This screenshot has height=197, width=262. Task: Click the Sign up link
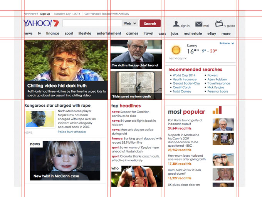pos(45,14)
